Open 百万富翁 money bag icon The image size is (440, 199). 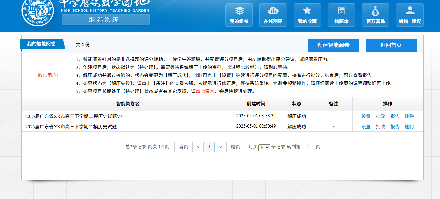coord(376,11)
